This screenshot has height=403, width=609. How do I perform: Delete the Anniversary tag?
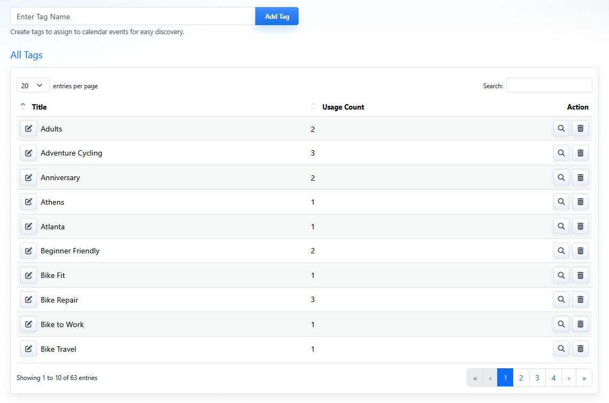tap(580, 177)
